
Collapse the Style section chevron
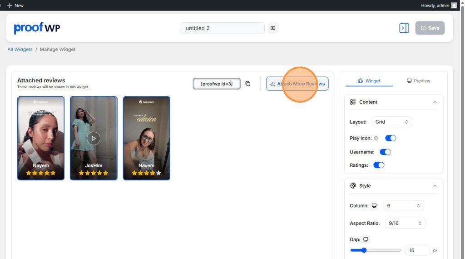[x=435, y=186]
